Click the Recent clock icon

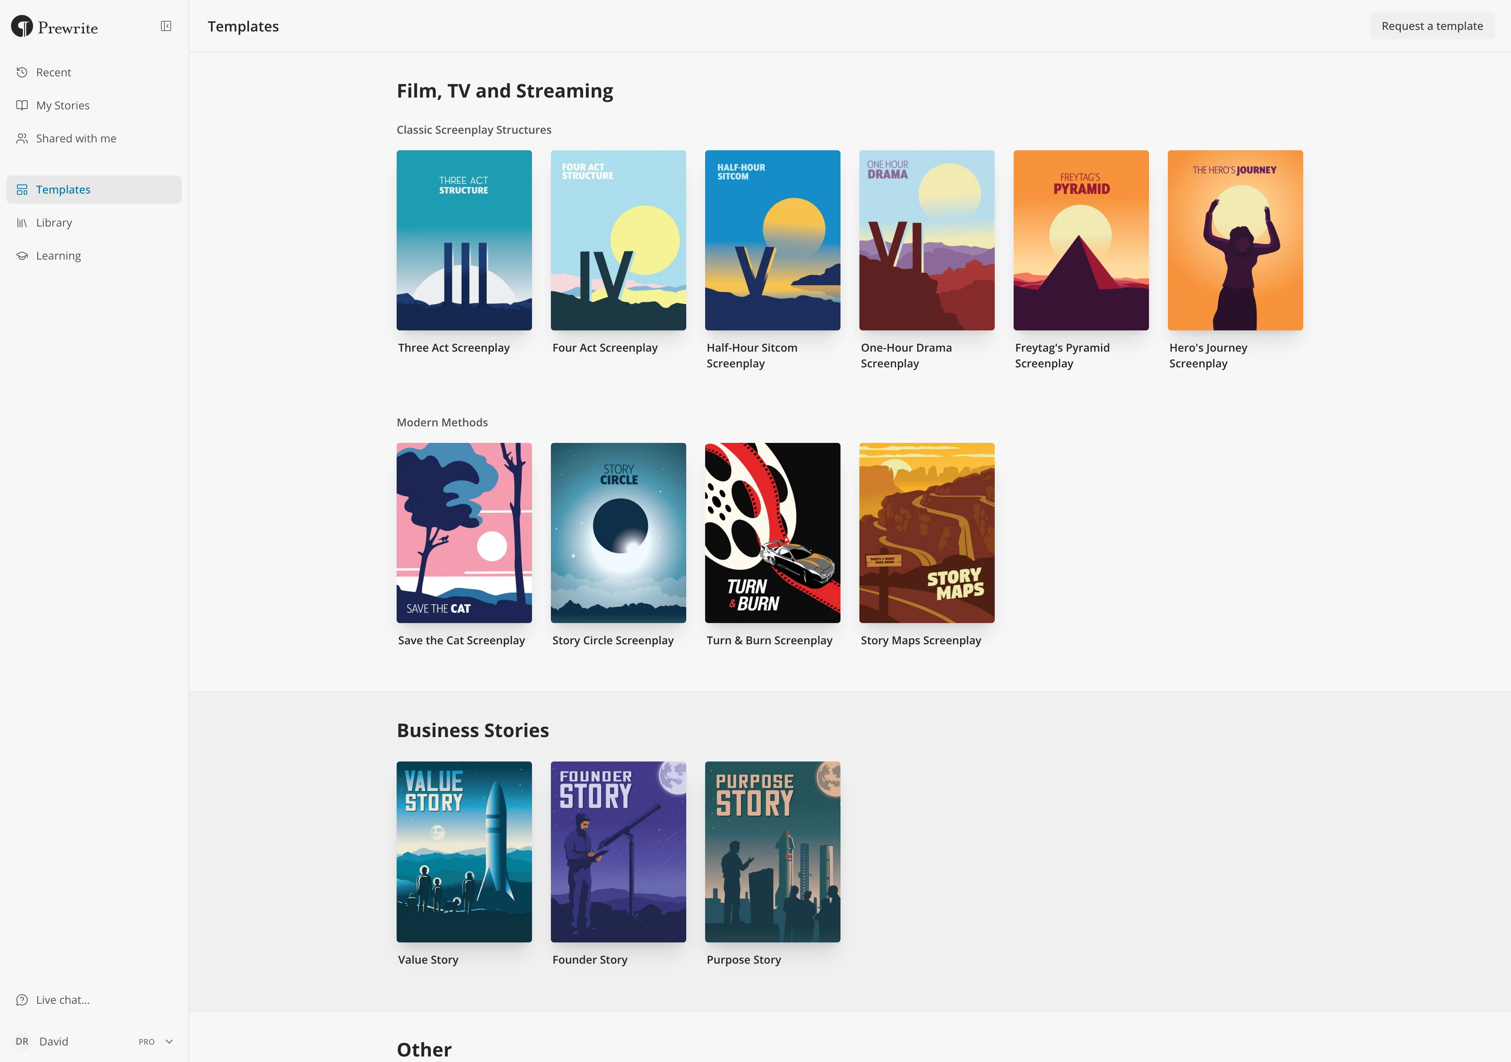tap(22, 72)
